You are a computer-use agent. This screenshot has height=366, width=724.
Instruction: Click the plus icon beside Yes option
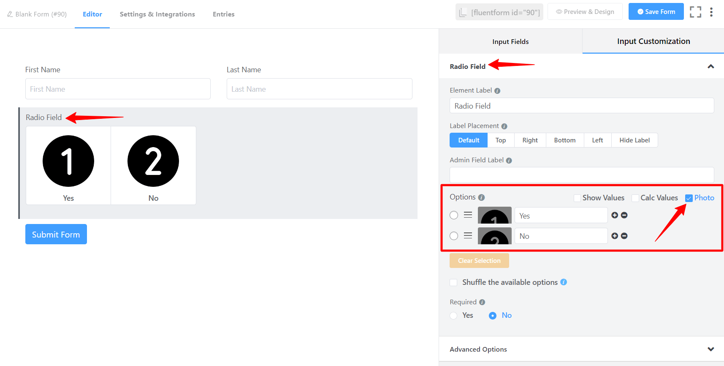(x=615, y=215)
